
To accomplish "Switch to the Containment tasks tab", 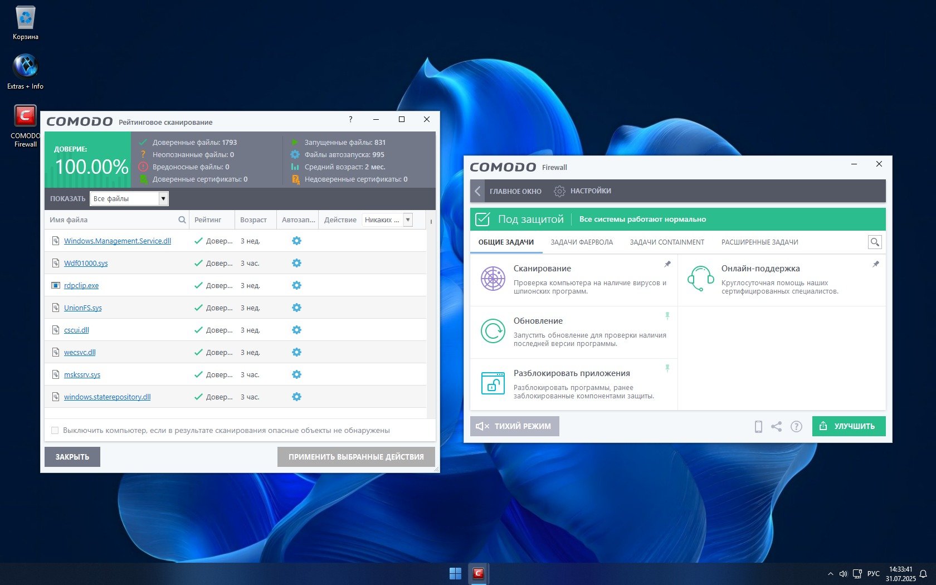I will pos(667,242).
